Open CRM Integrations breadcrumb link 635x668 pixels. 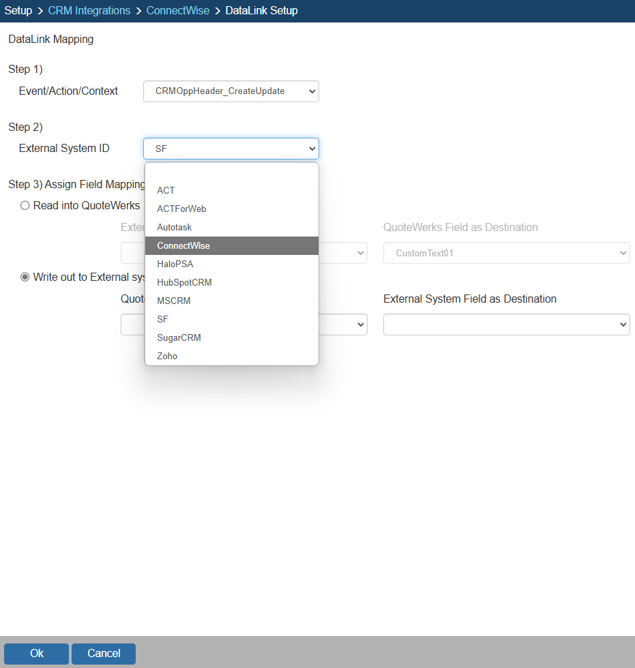click(89, 11)
